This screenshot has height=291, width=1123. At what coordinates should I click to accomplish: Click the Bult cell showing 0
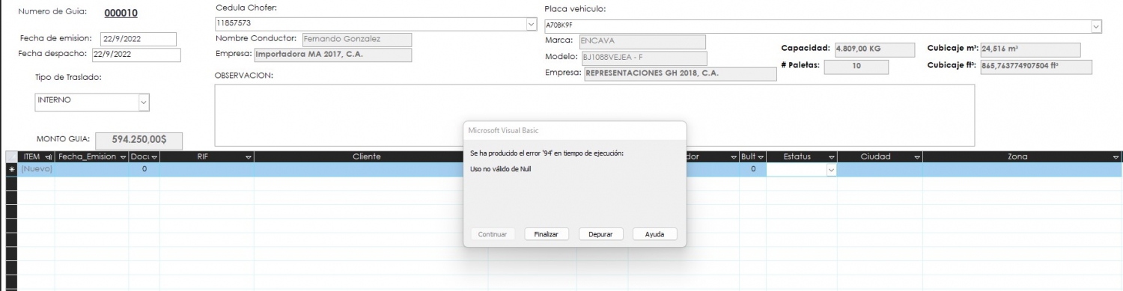tap(752, 170)
